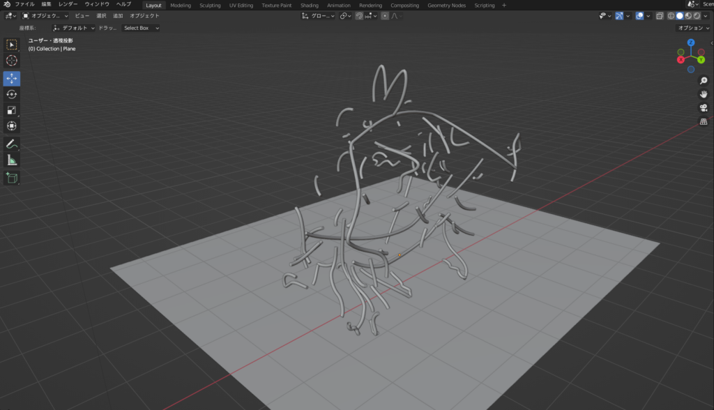Click the zoom magnifier viewport icon

coord(704,81)
